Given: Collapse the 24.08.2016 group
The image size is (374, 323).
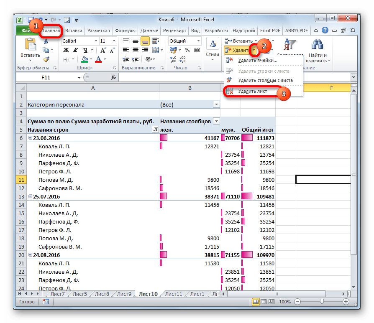Looking at the screenshot, I should click(x=30, y=254).
